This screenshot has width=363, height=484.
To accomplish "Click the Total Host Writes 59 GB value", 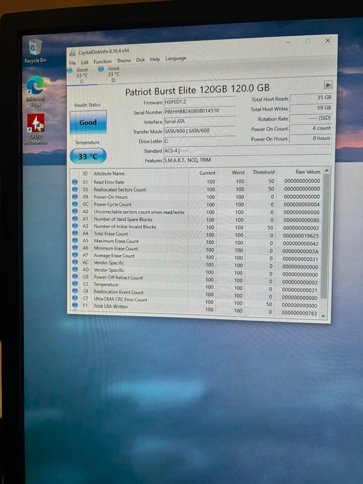I will (x=311, y=108).
